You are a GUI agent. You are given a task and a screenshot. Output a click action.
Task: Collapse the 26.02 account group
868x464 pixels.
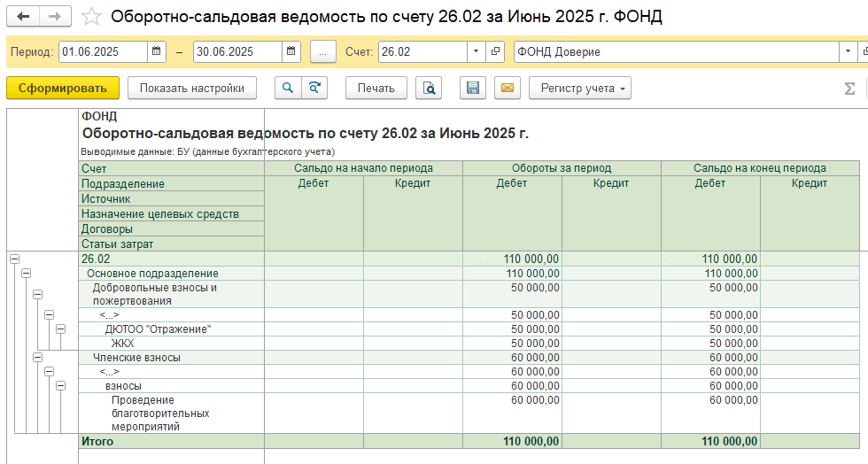tap(14, 259)
